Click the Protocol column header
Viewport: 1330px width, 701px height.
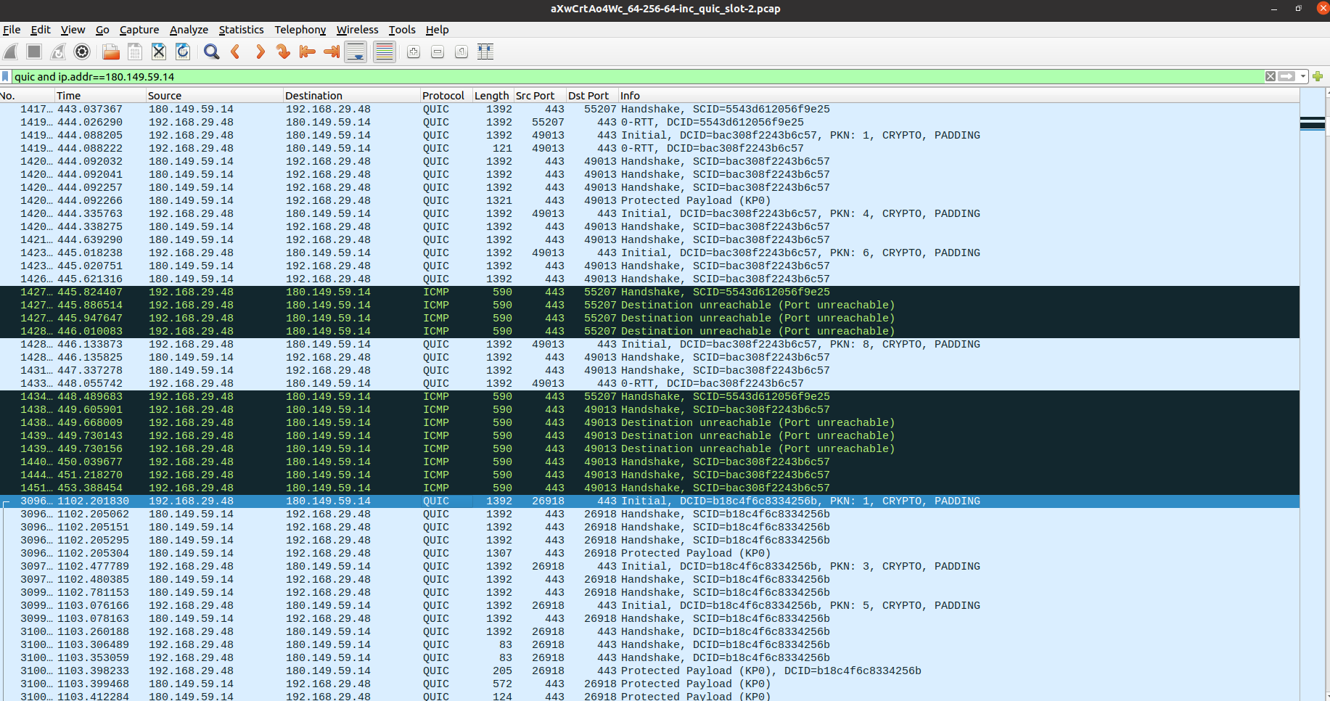(443, 96)
